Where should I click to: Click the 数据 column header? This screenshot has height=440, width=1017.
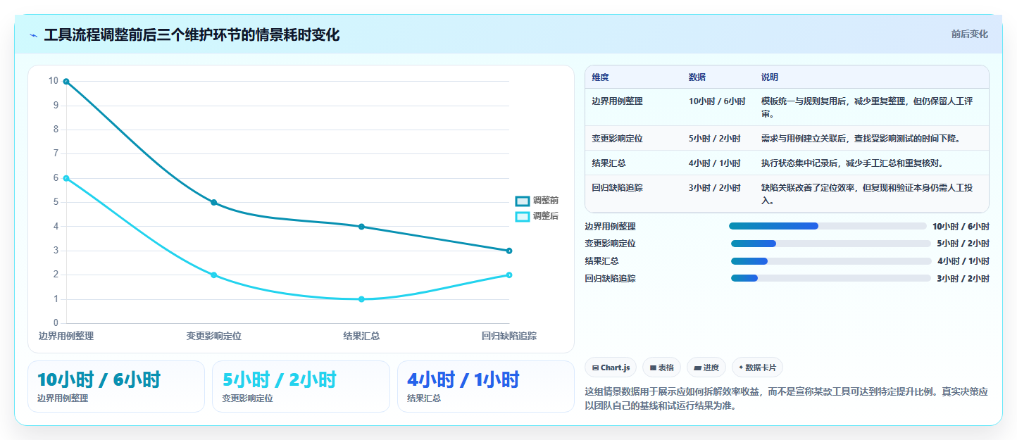697,77
